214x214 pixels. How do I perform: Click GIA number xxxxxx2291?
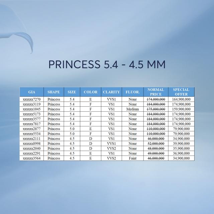(x=32, y=153)
